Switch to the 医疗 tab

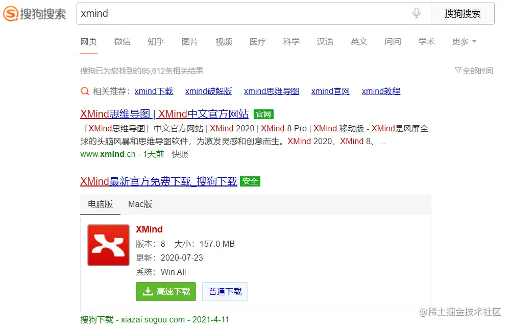[257, 41]
